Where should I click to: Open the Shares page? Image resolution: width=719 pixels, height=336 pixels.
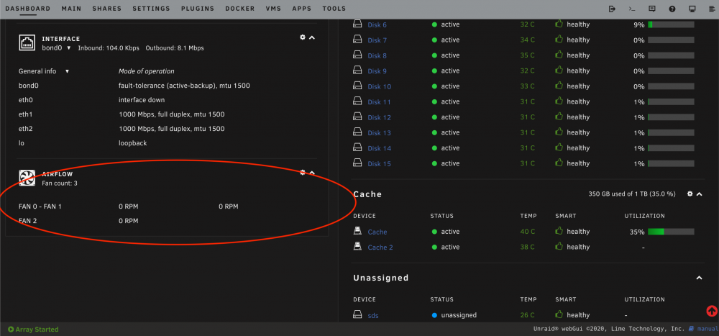click(107, 9)
